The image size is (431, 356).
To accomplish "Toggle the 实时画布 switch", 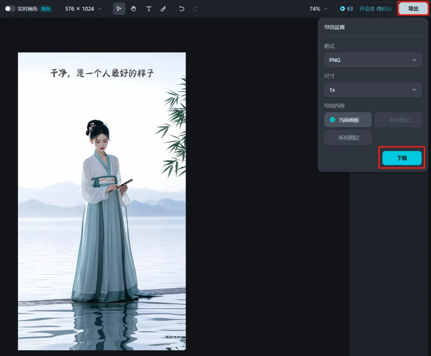I will 10,9.
